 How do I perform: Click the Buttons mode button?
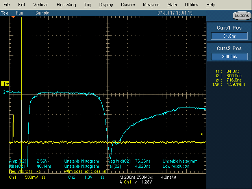[x=242, y=16]
